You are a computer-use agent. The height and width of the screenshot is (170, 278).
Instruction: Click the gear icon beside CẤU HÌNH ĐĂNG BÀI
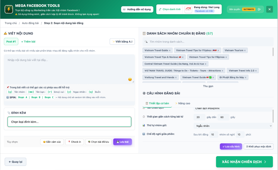click(144, 93)
